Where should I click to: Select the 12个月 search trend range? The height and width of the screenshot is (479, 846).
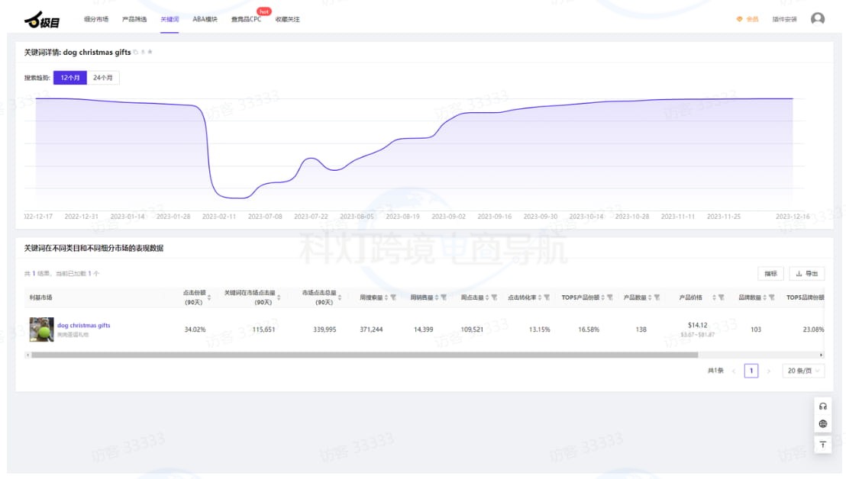[x=70, y=78]
